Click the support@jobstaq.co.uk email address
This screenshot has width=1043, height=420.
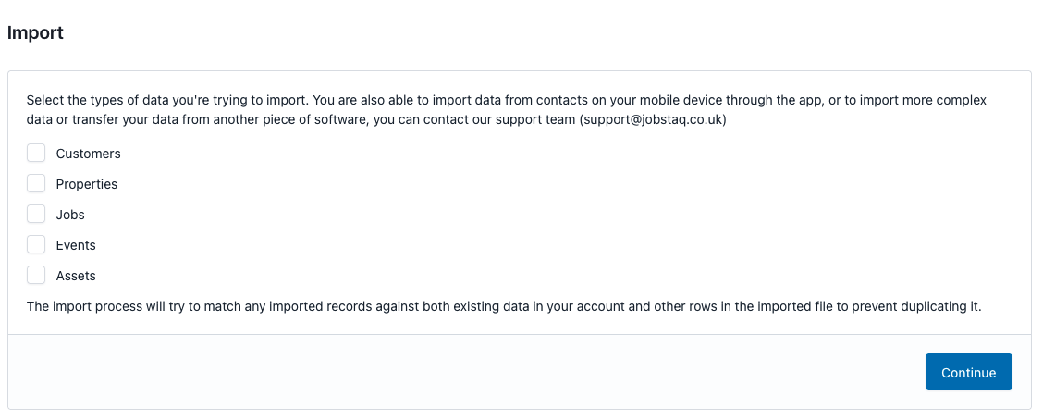pyautogui.click(x=653, y=122)
